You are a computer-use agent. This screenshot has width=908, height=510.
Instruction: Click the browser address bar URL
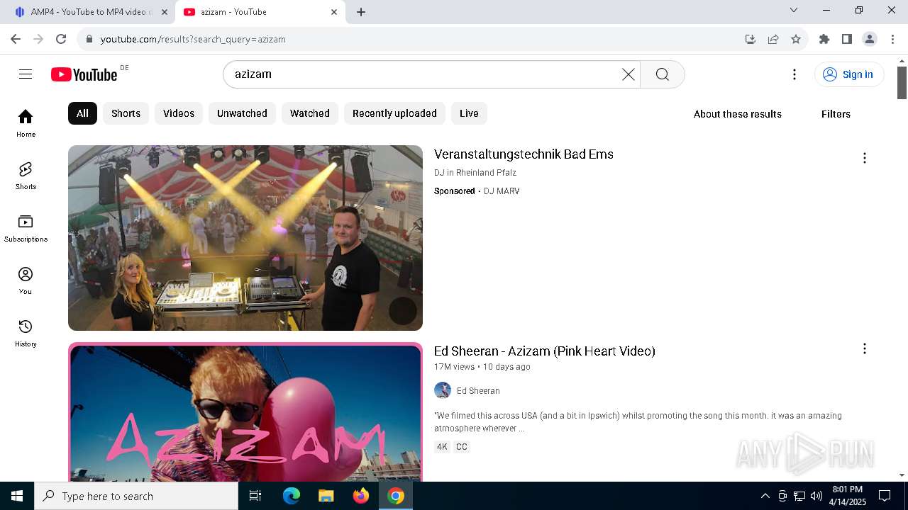coord(193,39)
